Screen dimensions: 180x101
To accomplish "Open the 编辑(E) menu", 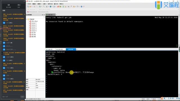I will point(34,4).
